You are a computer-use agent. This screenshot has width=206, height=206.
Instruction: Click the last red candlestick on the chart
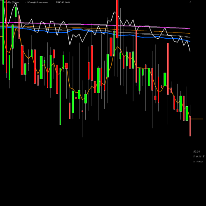(x=190, y=126)
